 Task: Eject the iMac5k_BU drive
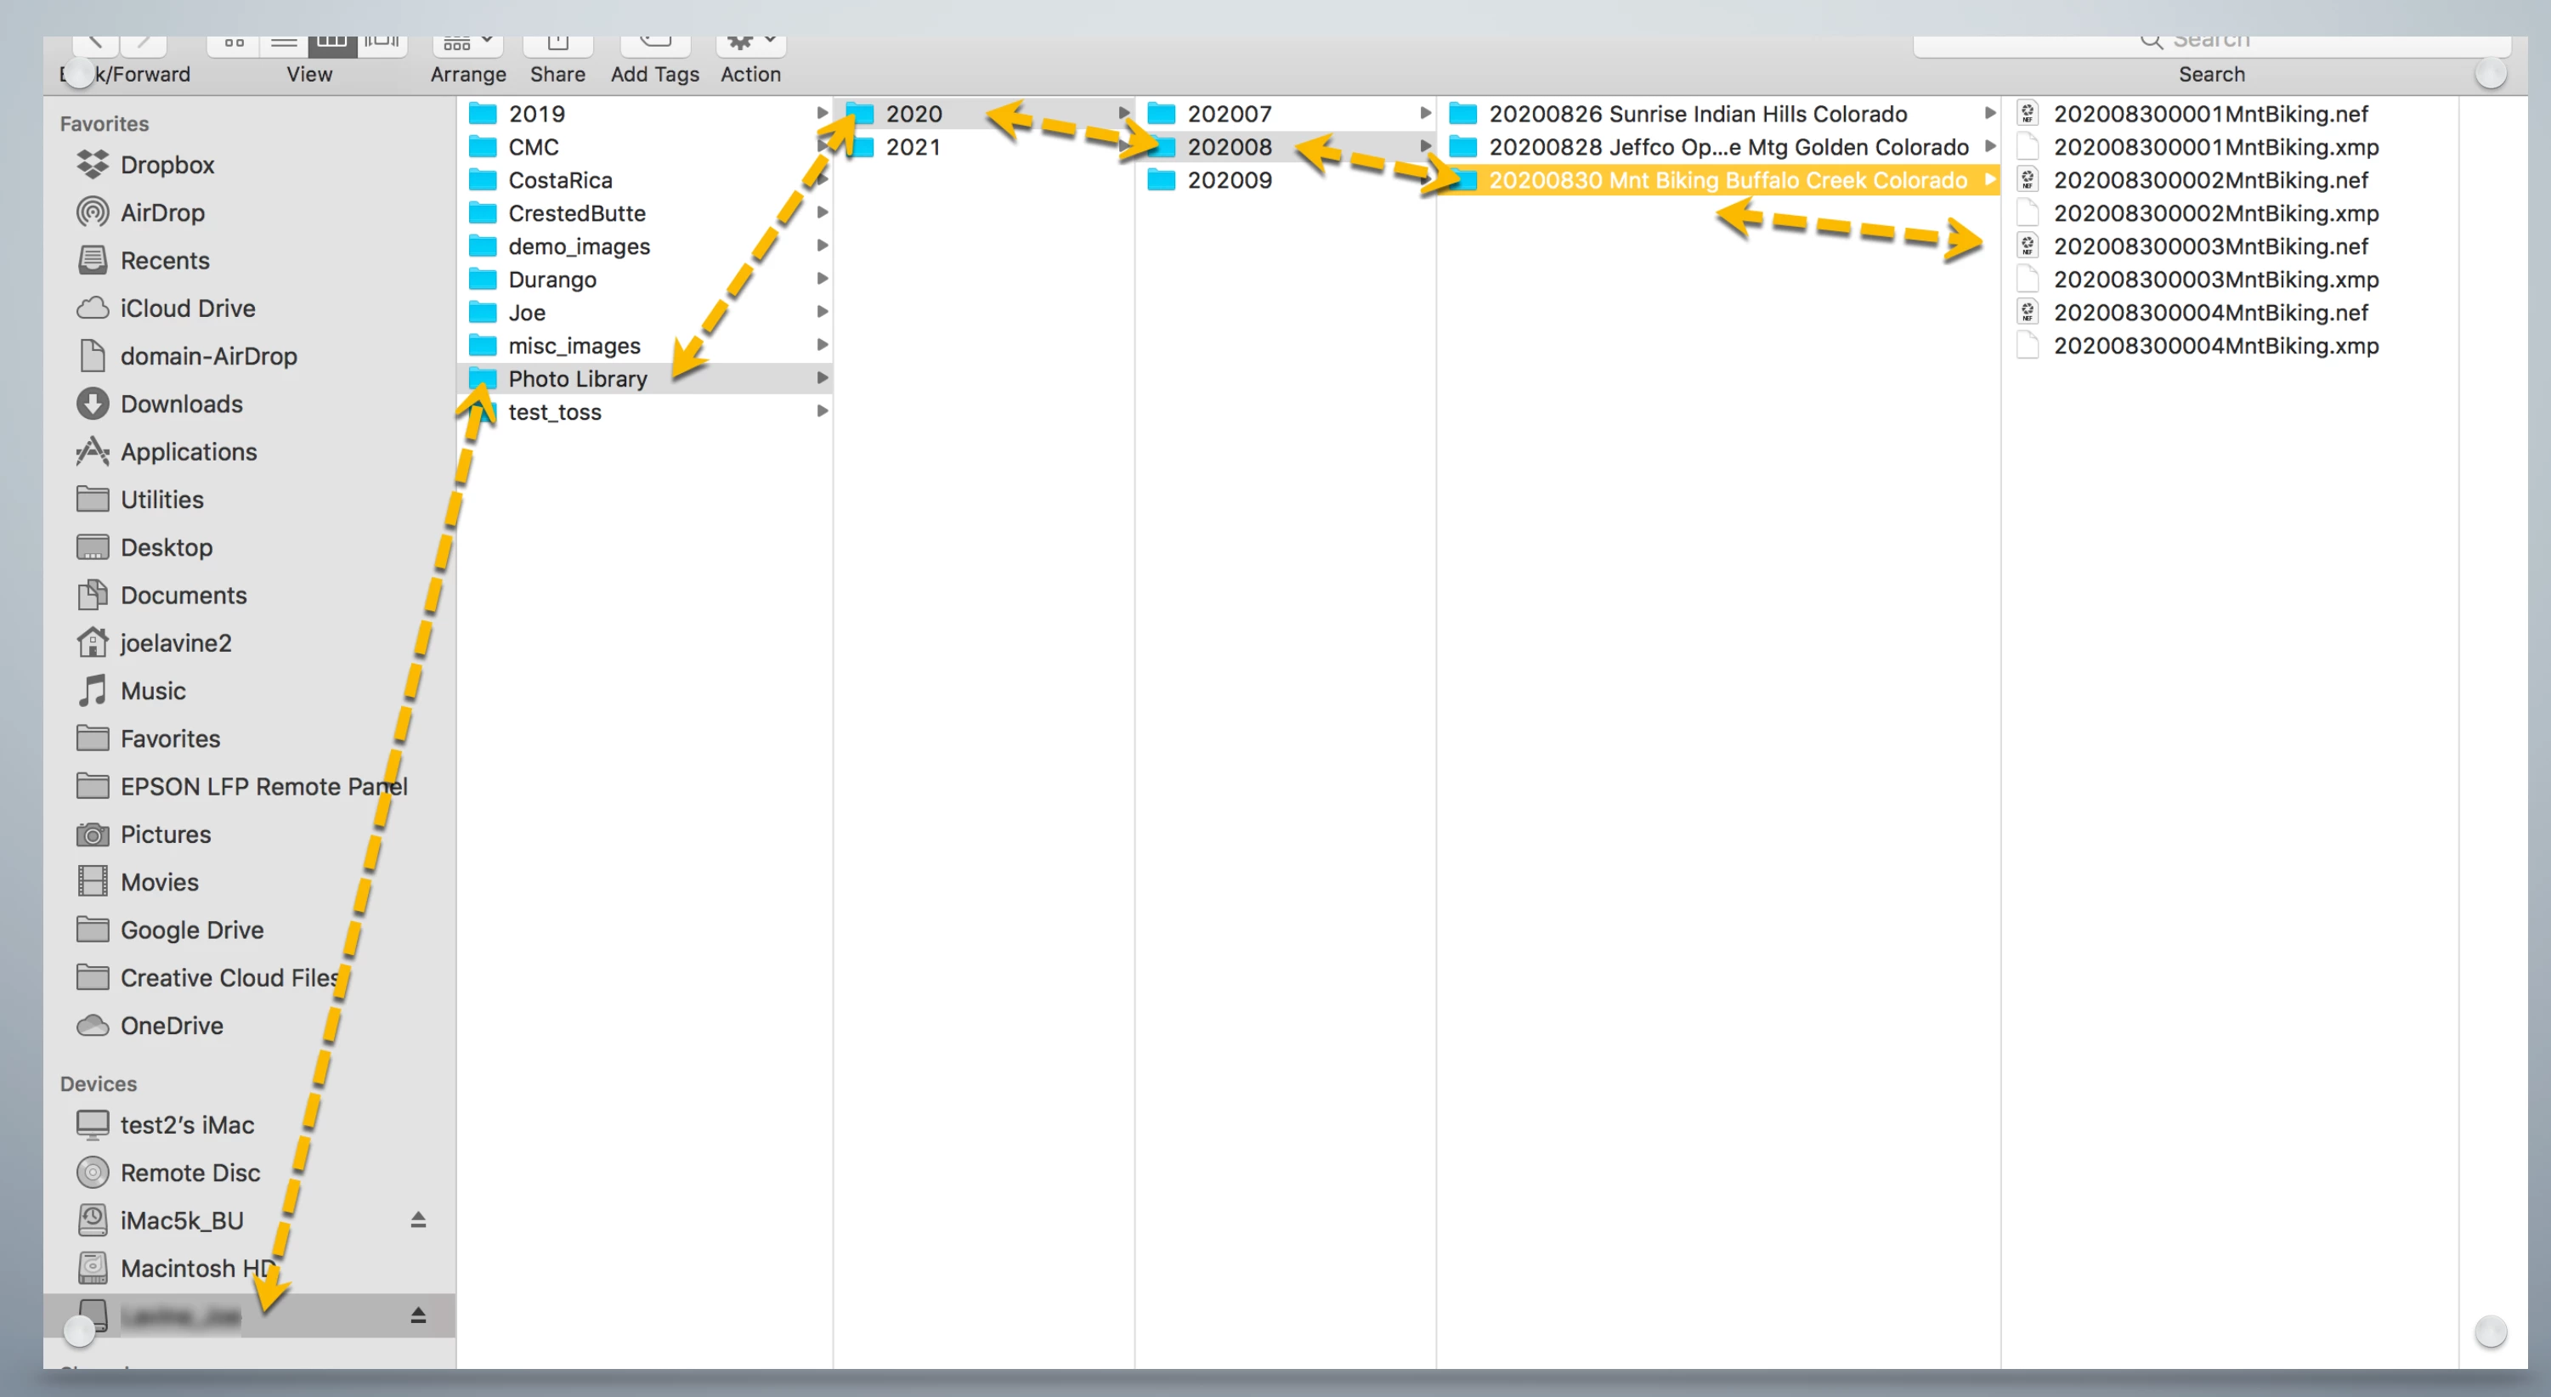pos(418,1219)
